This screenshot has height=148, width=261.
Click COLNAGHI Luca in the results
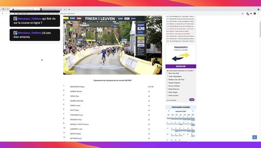coord(76,115)
